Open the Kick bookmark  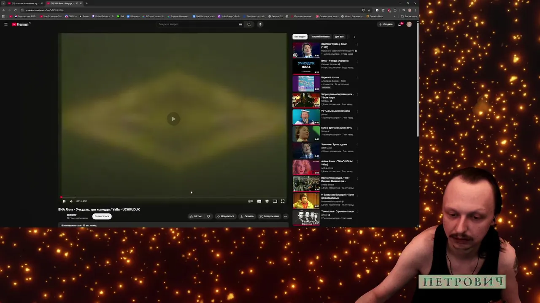(x=121, y=16)
